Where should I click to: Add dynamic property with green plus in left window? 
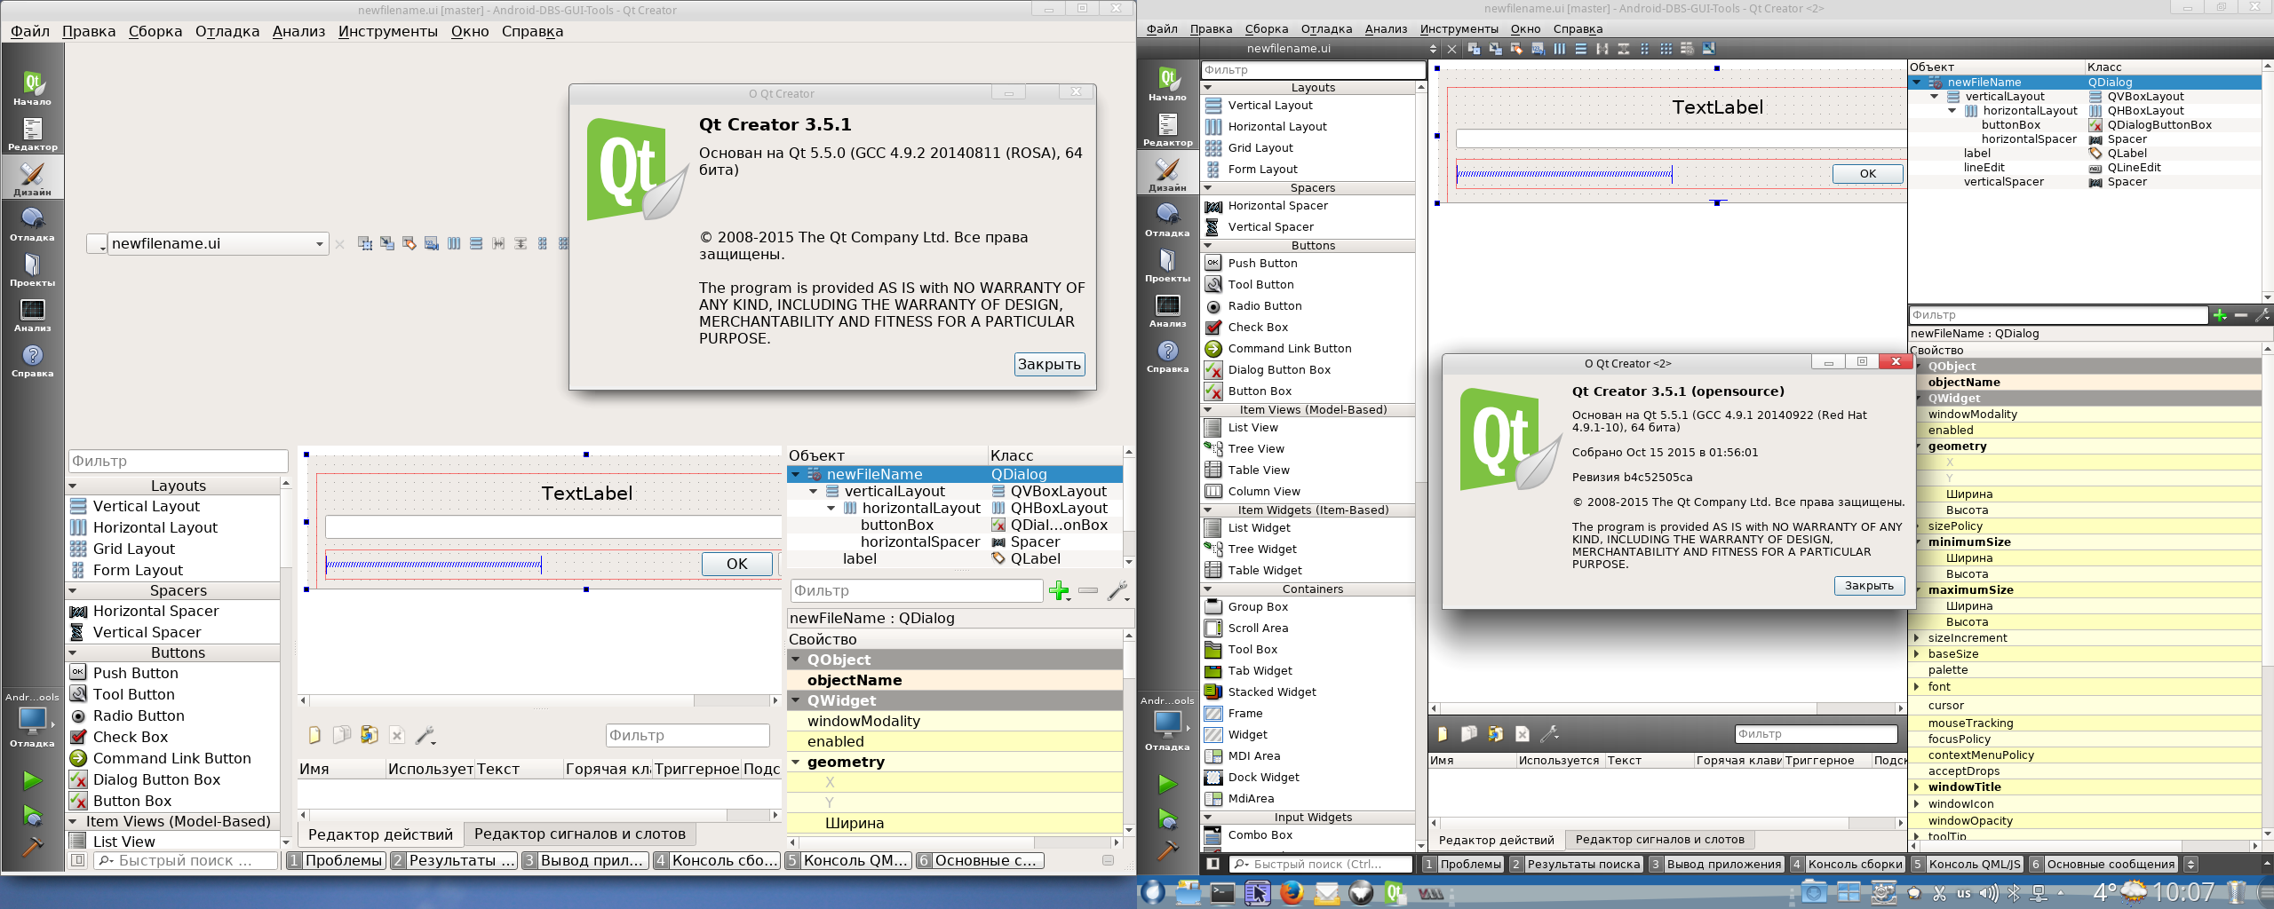point(1059,590)
